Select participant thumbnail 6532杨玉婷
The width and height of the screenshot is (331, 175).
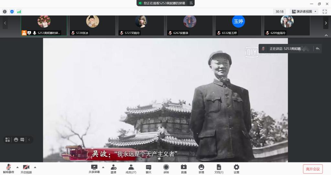pyautogui.click(x=238, y=25)
